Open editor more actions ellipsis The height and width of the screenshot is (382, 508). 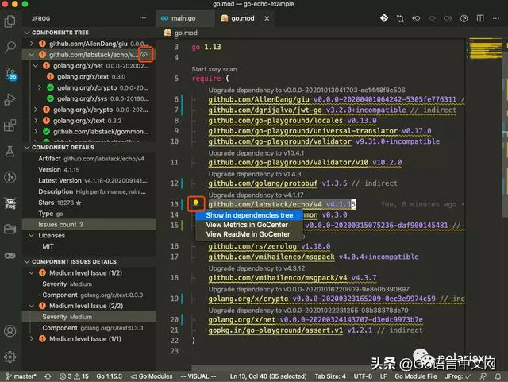click(495, 18)
